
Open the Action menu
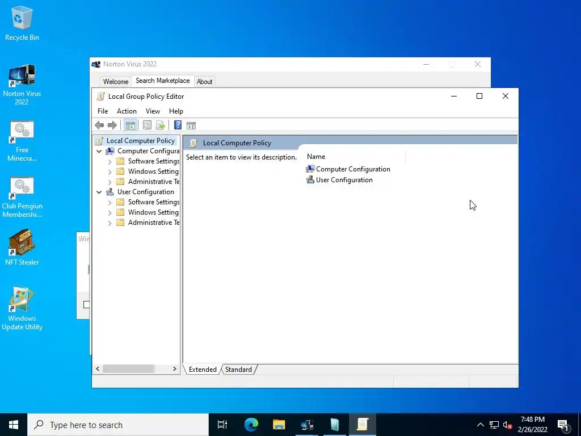pyautogui.click(x=127, y=111)
